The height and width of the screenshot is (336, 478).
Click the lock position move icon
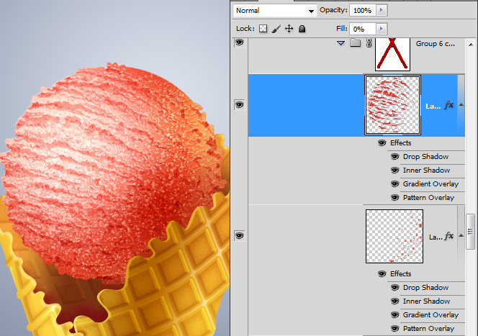289,29
